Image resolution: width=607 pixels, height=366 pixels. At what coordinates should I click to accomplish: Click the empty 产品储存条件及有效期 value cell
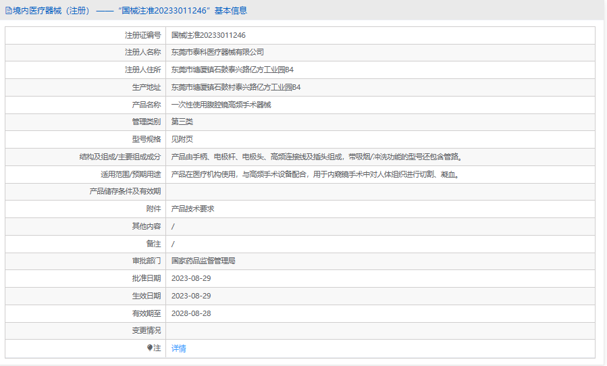(x=379, y=192)
